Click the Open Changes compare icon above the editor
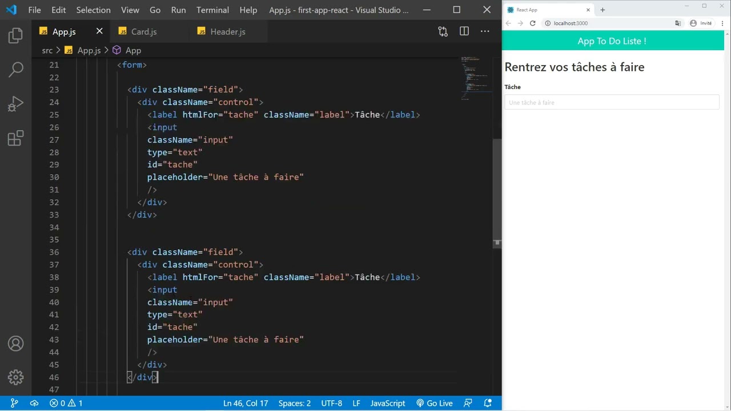The image size is (731, 411). click(x=443, y=31)
